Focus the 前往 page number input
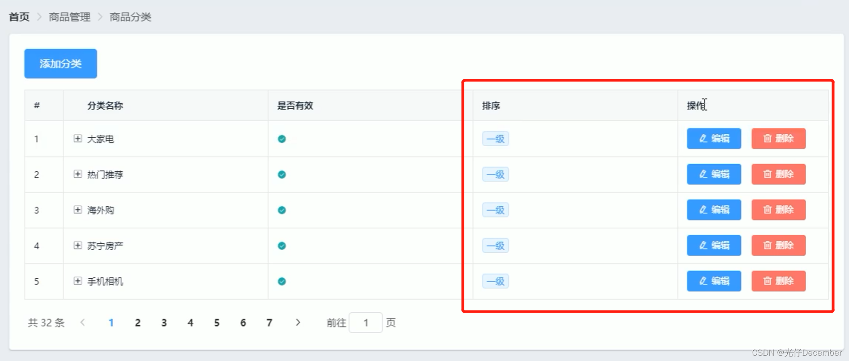Viewport: 849px width, 361px height. [366, 323]
